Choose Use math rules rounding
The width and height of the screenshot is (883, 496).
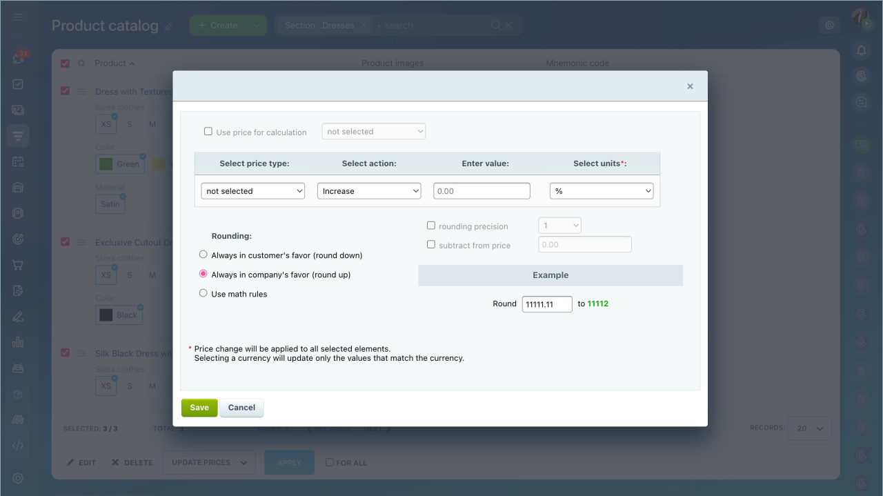[204, 293]
